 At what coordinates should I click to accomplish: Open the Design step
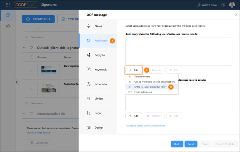click(x=98, y=128)
